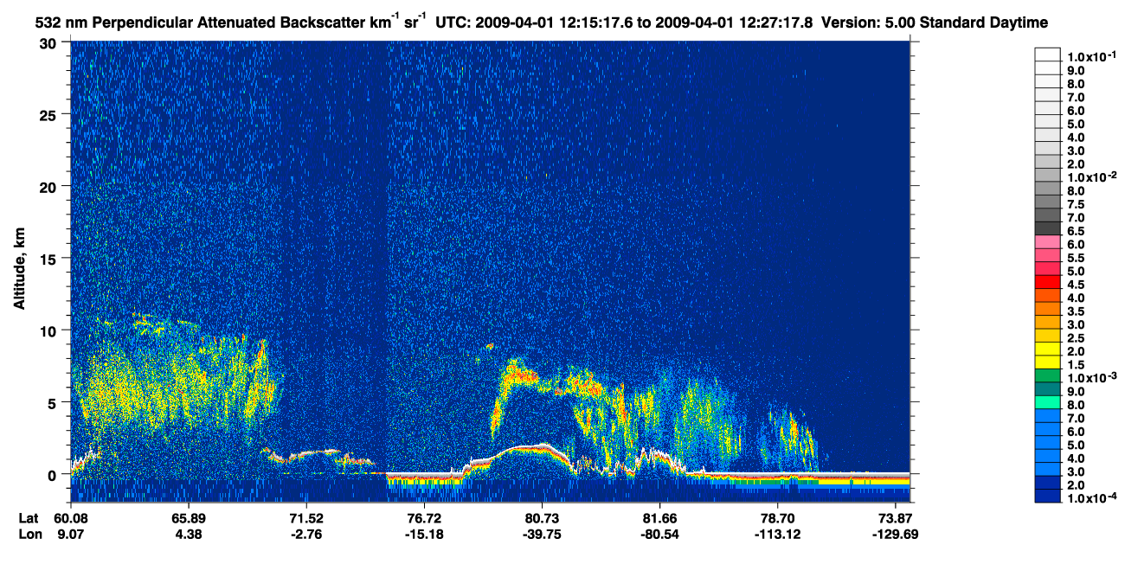Click the color scale label 1.0x10-2
This screenshot has width=1125, height=577.
pos(1090,176)
